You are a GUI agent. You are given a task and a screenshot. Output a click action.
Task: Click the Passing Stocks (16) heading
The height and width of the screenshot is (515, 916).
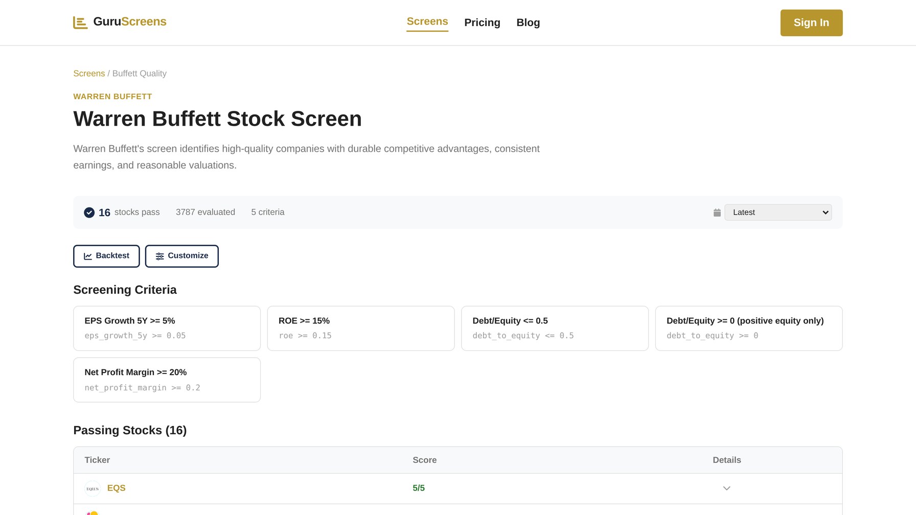(x=130, y=431)
